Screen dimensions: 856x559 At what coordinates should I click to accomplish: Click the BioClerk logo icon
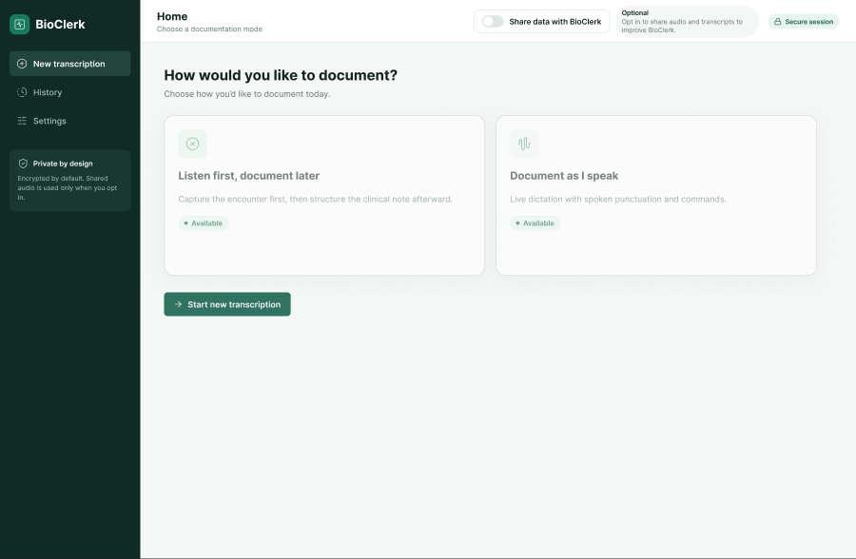[20, 24]
